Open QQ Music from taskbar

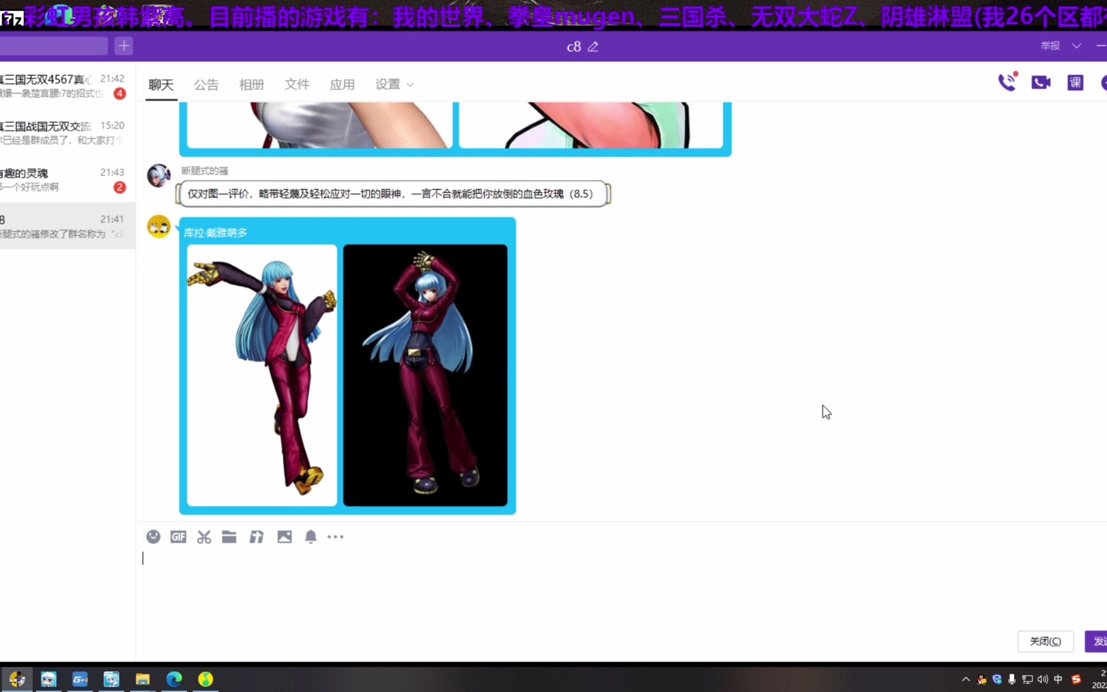(x=205, y=679)
